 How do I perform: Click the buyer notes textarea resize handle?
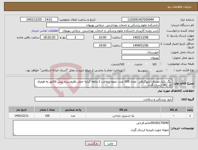tap(14, 134)
